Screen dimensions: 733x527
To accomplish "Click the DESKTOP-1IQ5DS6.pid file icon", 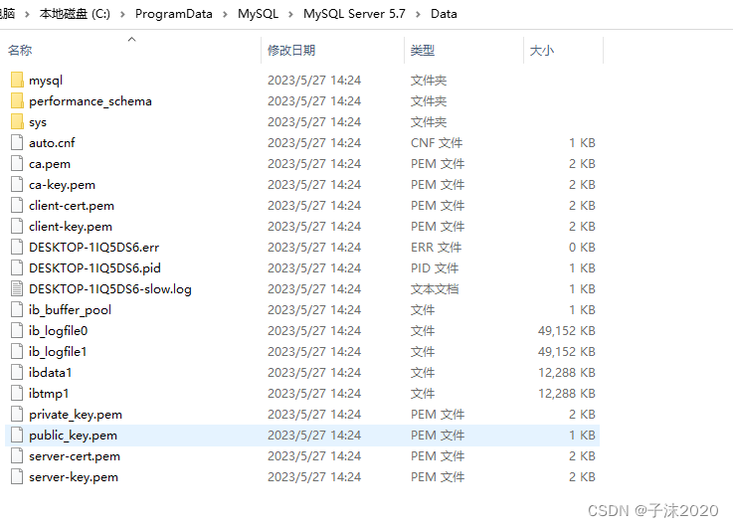I will (17, 267).
